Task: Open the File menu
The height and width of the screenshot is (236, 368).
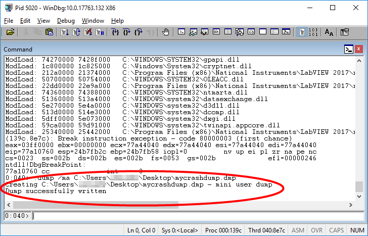Action: [x=9, y=21]
